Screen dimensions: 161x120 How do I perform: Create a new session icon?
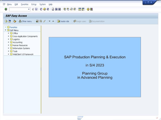(x=80, y=9)
